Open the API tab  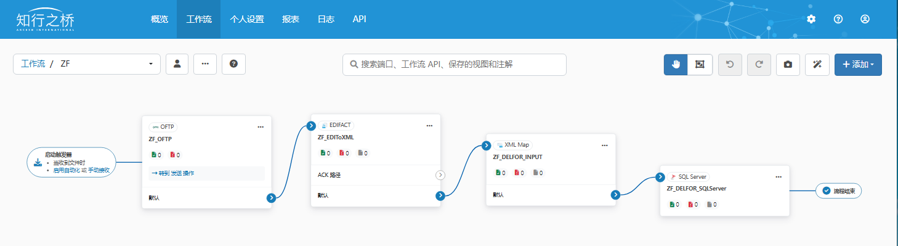coord(360,19)
